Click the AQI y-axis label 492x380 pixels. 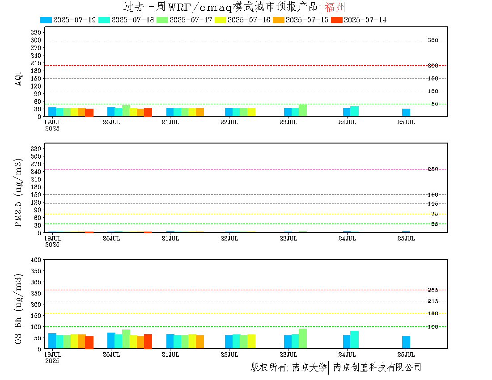coord(18,78)
